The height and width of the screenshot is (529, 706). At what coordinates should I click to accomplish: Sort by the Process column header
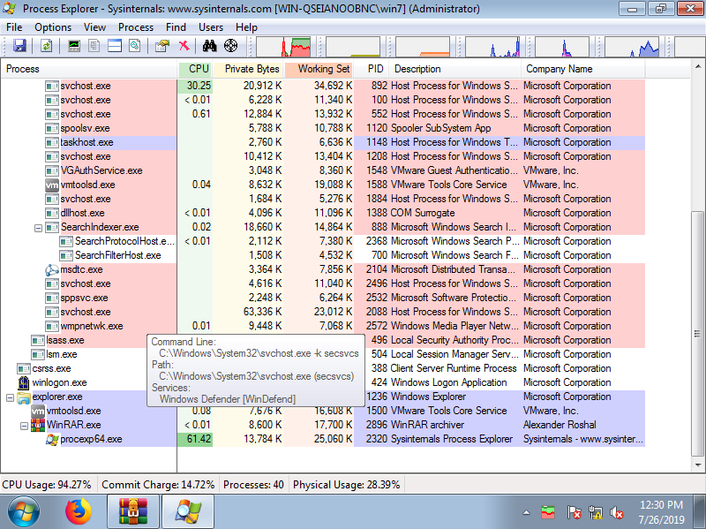pos(89,69)
